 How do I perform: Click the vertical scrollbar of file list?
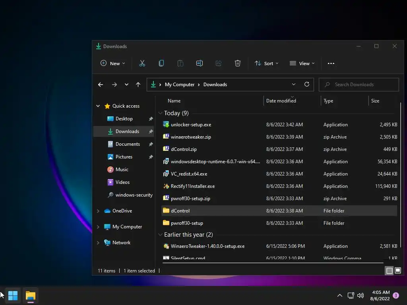pos(401,175)
